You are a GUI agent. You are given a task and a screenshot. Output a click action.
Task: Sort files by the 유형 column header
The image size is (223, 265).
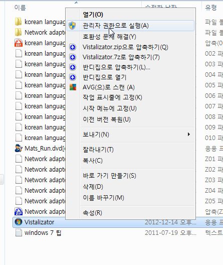click(211, 8)
